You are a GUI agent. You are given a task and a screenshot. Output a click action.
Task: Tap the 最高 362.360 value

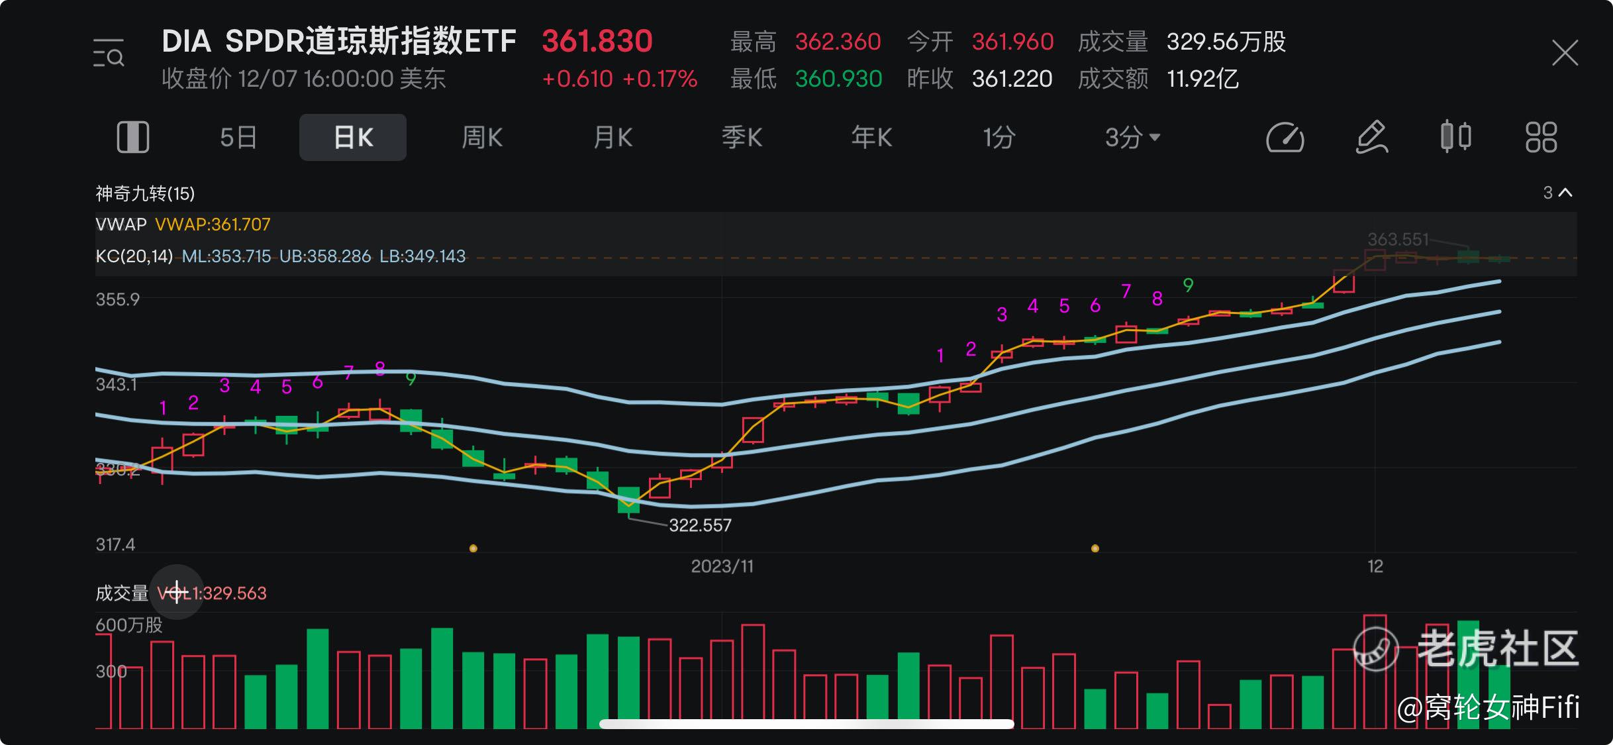pyautogui.click(x=838, y=42)
